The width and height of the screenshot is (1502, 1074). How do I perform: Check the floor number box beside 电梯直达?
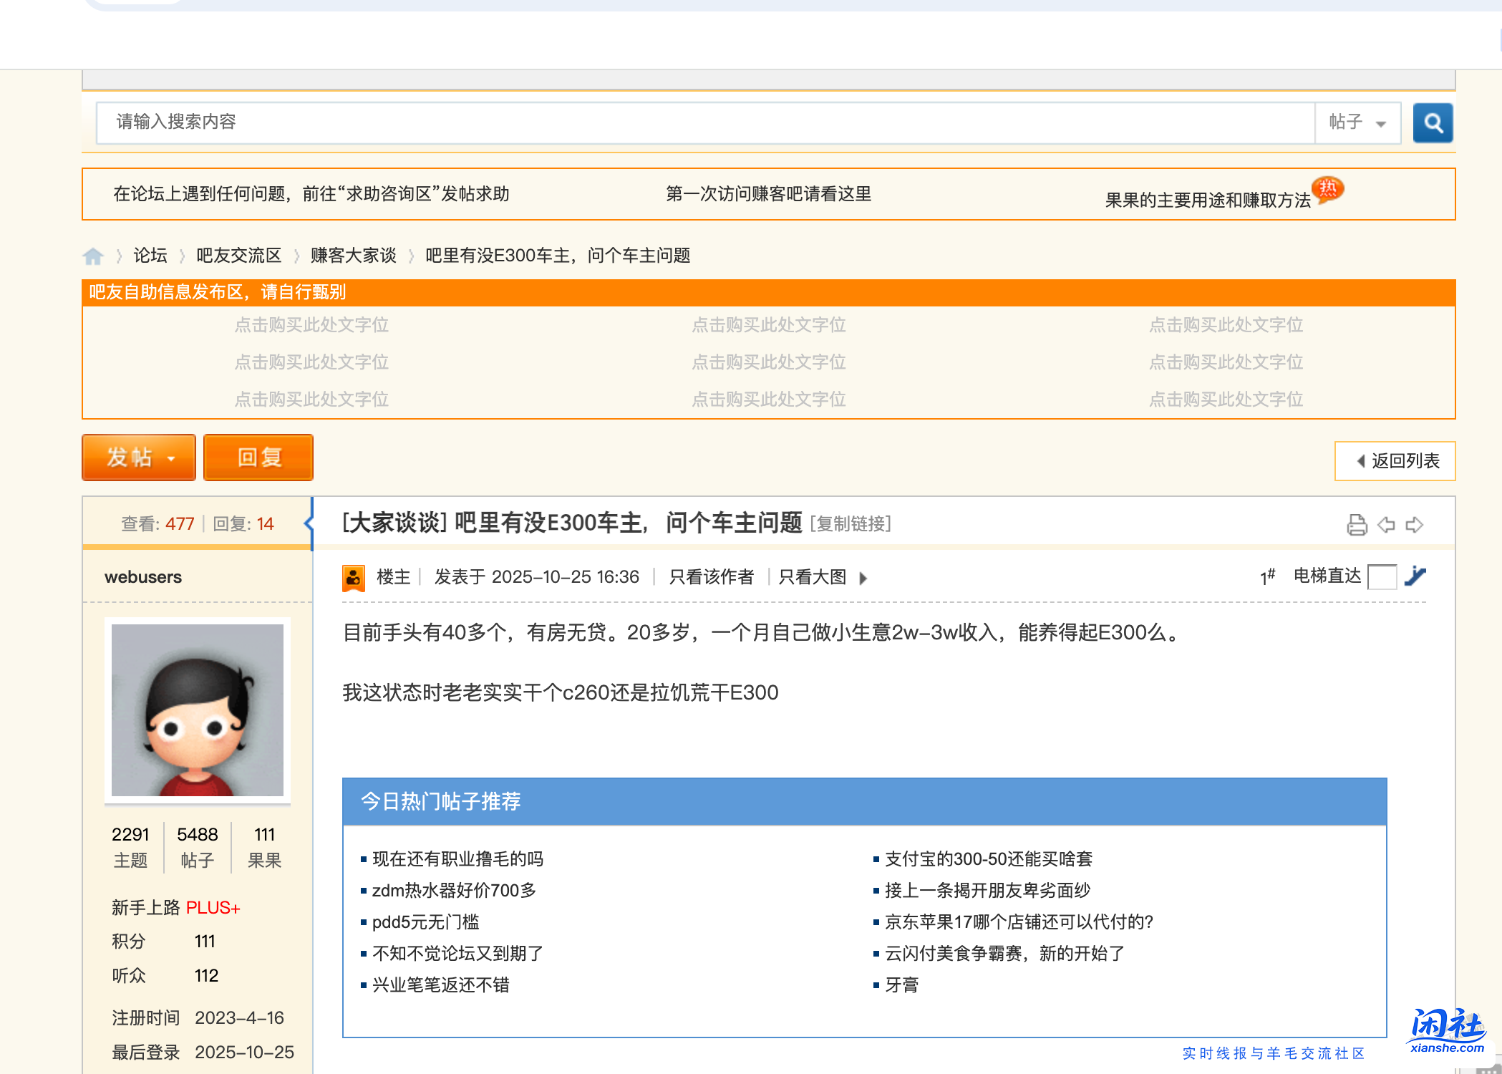tap(1383, 576)
